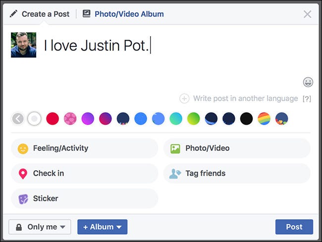Image resolution: width=322 pixels, height=242 pixels.
Task: Open the Only me privacy dropdown
Action: pos(40,227)
